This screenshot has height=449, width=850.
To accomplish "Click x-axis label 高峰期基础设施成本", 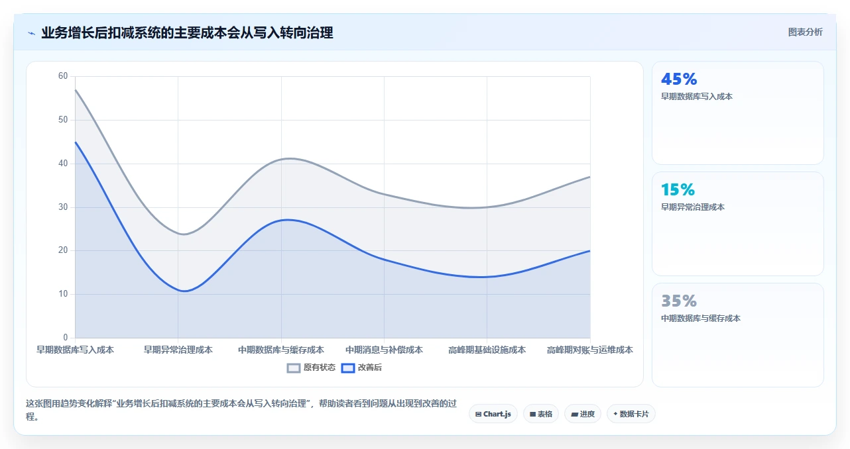I will click(x=487, y=350).
